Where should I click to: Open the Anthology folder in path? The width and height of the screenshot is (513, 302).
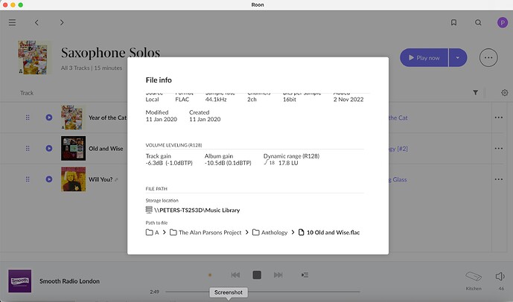pyautogui.click(x=270, y=232)
